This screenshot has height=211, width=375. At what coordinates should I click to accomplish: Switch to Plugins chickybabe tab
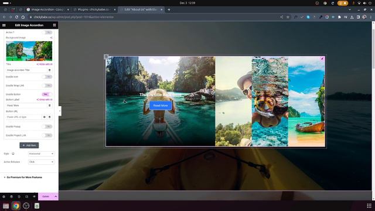(94, 9)
